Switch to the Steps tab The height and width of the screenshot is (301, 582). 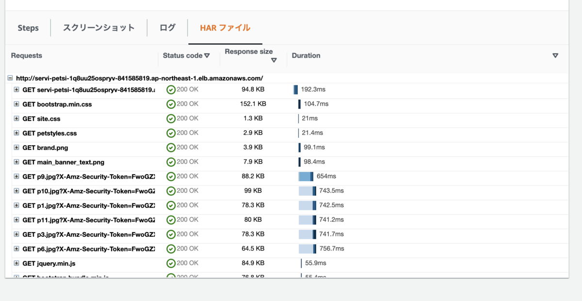(28, 28)
